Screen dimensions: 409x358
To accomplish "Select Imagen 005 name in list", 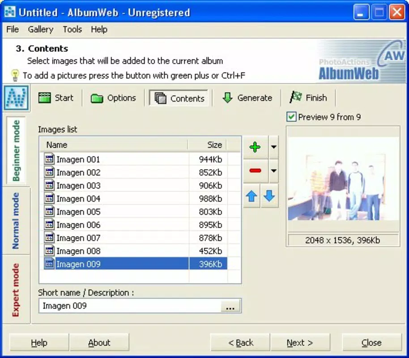I will tap(78, 212).
